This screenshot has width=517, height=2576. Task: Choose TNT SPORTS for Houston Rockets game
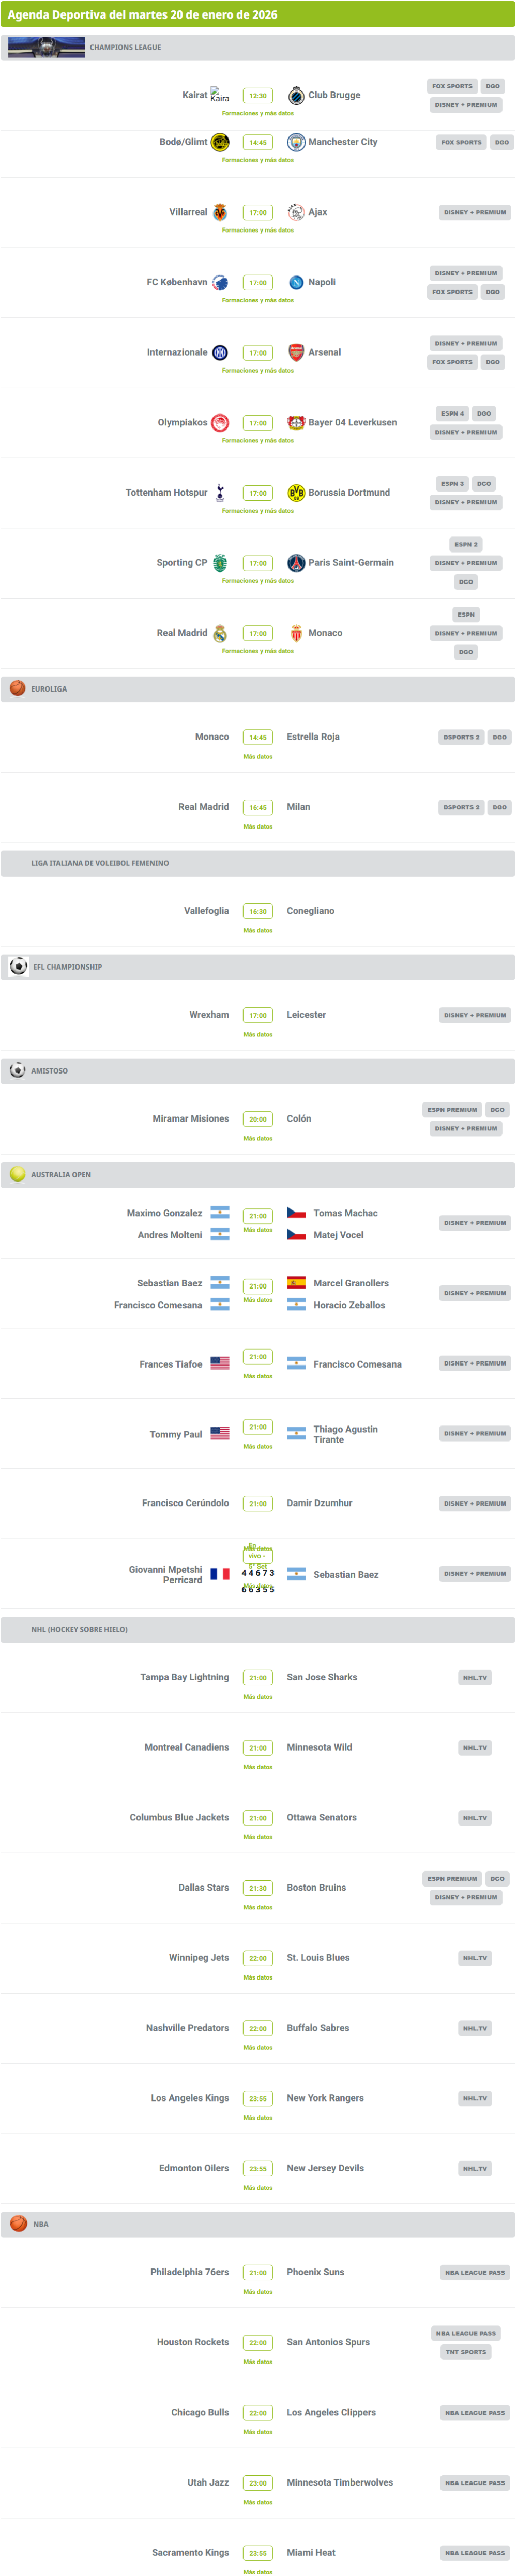click(466, 2351)
